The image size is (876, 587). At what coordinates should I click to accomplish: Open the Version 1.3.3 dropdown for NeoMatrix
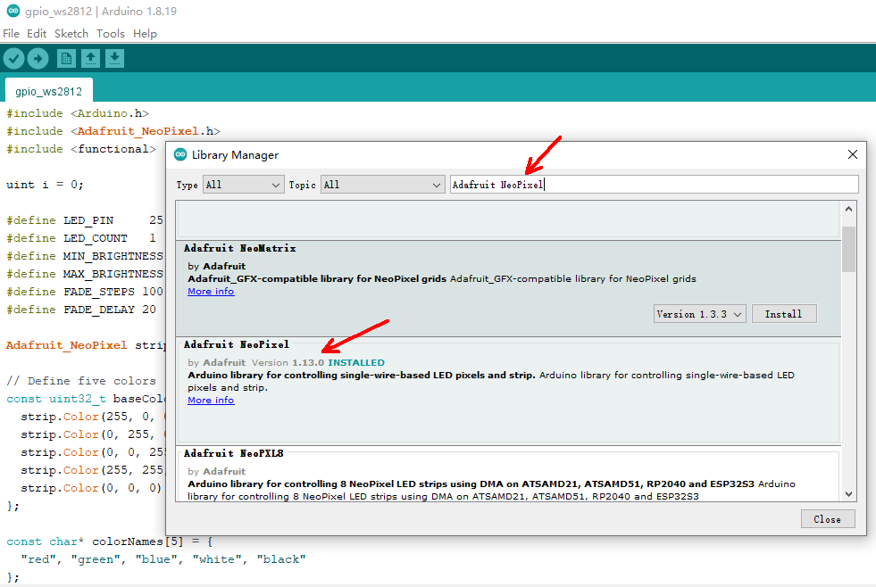pos(699,314)
